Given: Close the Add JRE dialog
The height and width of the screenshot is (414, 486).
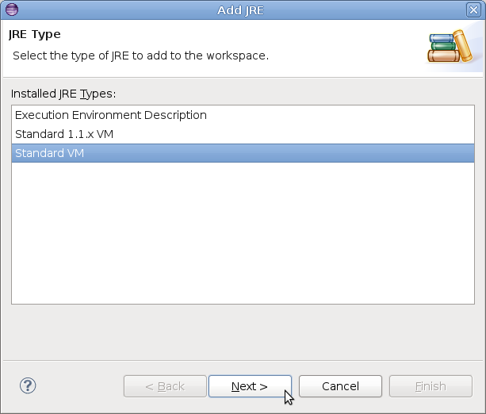Looking at the screenshot, I should click(x=473, y=10).
